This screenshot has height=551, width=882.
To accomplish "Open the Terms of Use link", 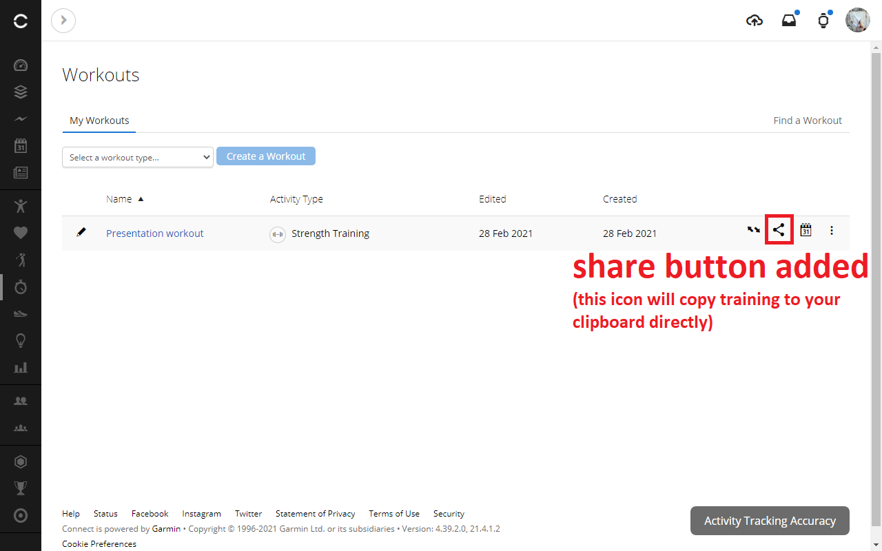I will point(394,514).
